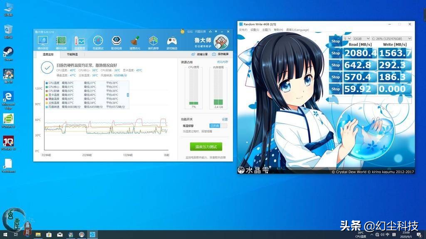The width and height of the screenshot is (426, 239).
Task: Open the feedback (问题反馈) link in title bar
Action: point(200,32)
